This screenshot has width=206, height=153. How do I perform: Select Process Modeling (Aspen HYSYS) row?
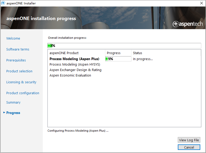coord(75,65)
